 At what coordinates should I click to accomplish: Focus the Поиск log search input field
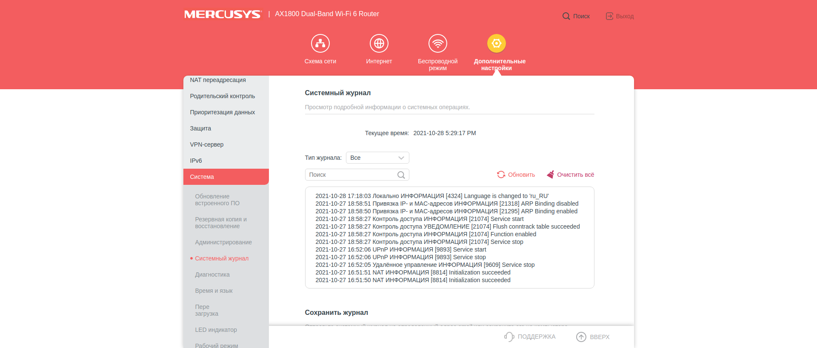[351, 175]
